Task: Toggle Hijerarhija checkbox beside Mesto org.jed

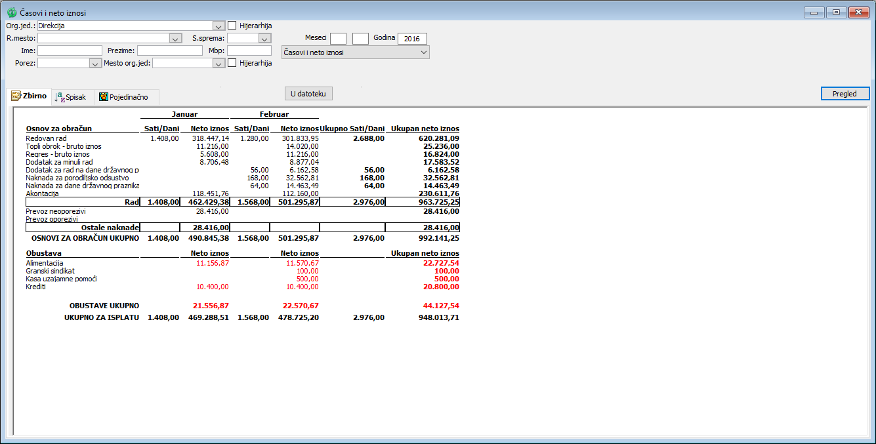Action: [232, 63]
